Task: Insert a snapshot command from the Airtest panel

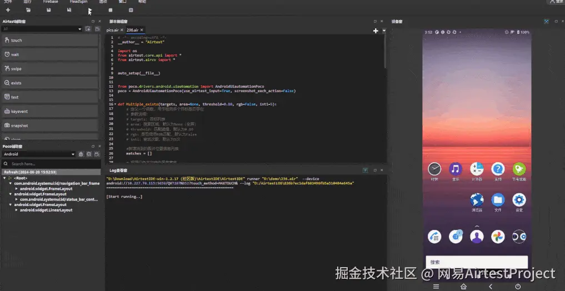Action: pos(50,126)
